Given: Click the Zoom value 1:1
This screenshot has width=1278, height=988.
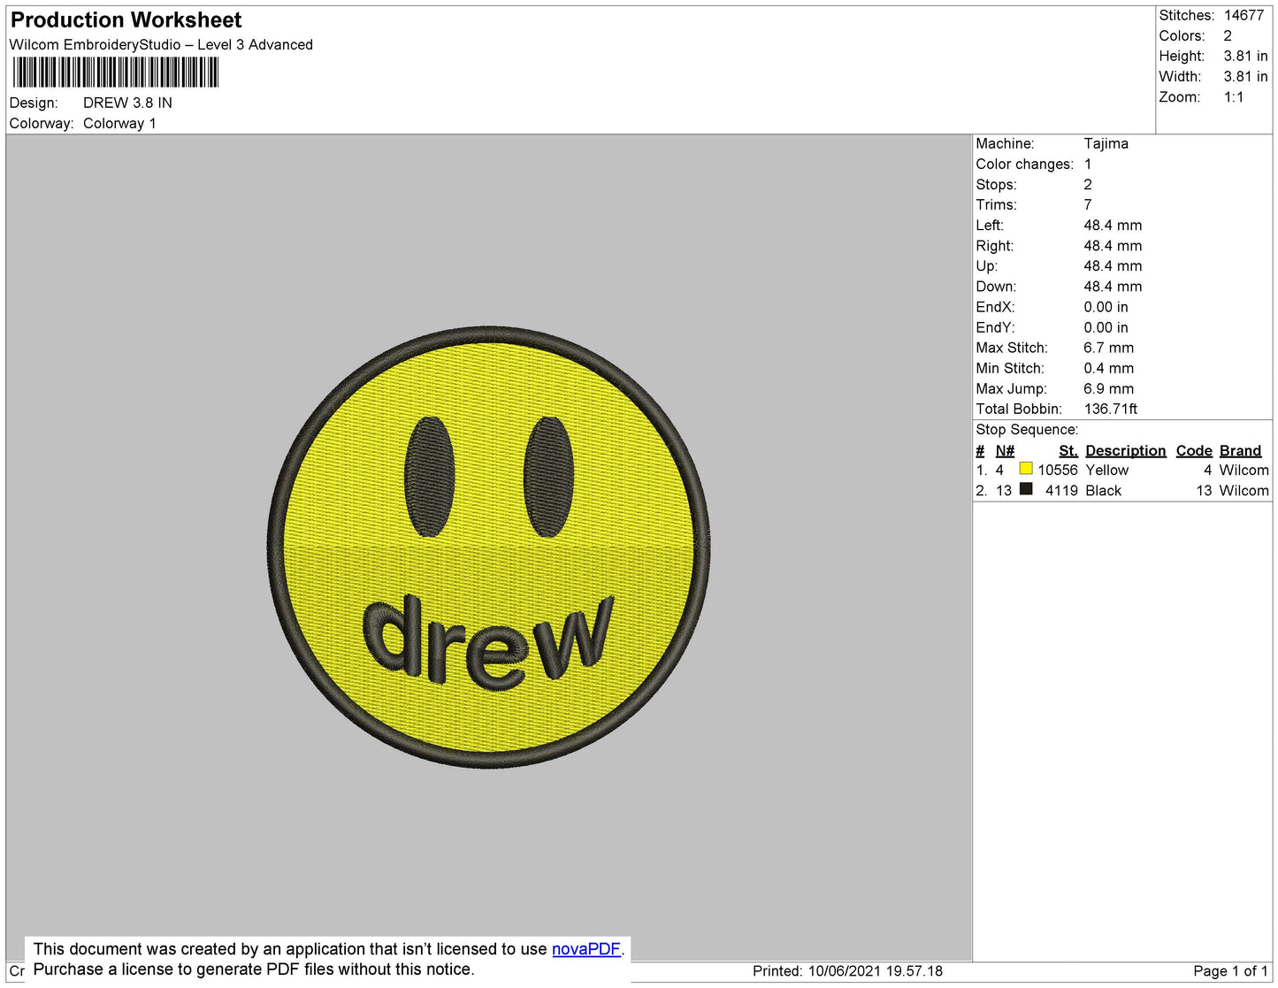Looking at the screenshot, I should pos(1234,97).
